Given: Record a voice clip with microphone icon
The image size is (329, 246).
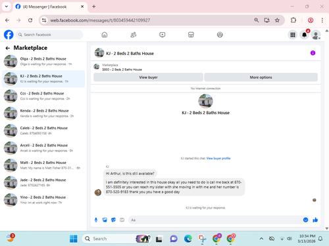Looking at the screenshot, I should click(96, 220).
